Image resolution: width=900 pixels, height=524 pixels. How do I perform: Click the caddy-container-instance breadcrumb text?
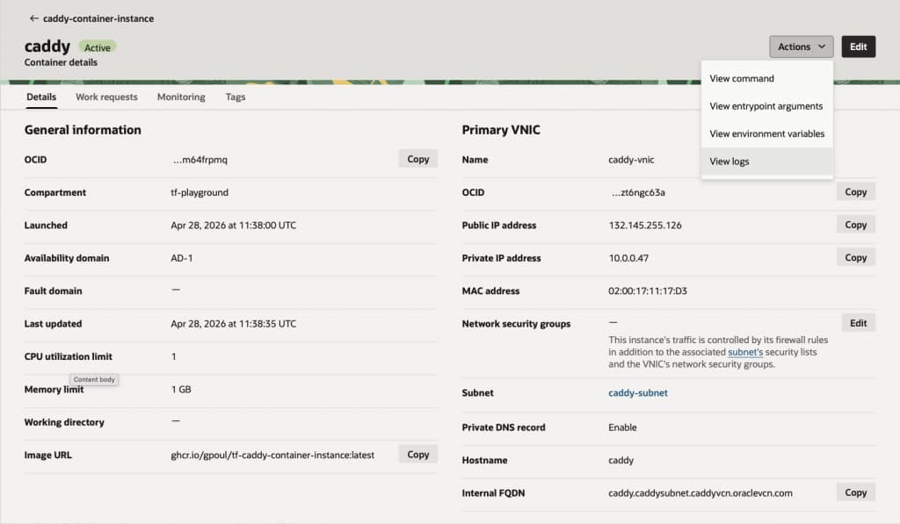coord(98,18)
